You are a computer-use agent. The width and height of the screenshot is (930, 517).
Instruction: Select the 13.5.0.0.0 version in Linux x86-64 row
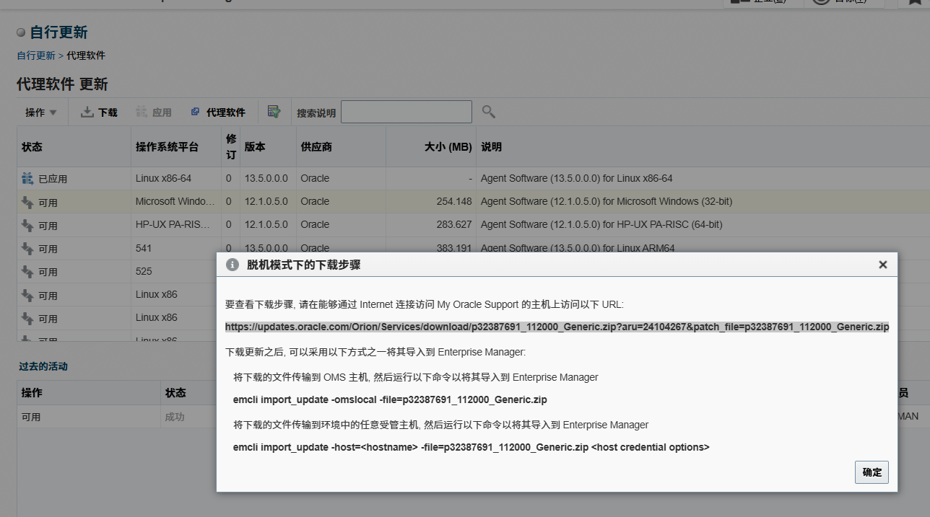(266, 178)
